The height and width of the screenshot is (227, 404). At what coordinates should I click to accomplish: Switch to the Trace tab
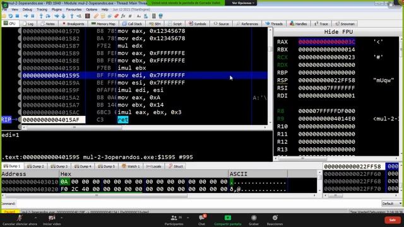point(321,24)
